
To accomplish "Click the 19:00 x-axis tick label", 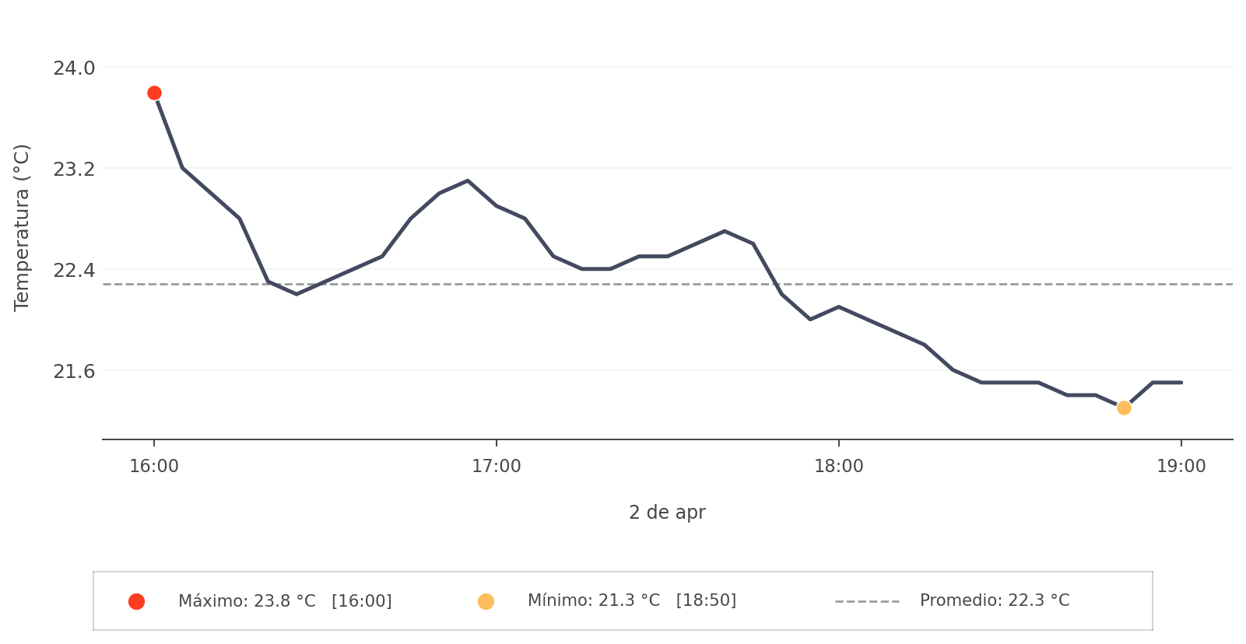I will click(x=1181, y=467).
